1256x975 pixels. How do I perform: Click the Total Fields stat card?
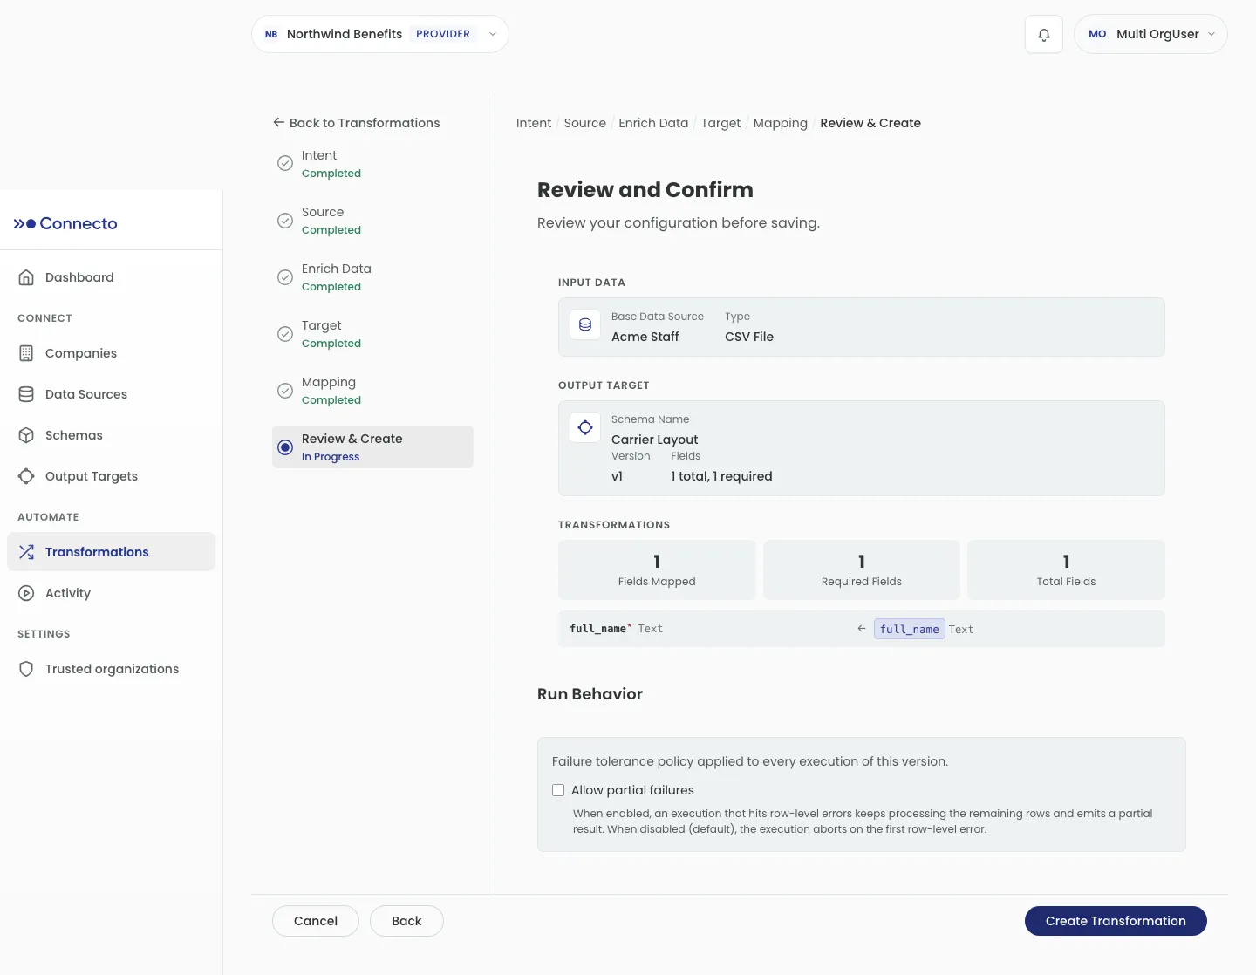[1066, 569]
